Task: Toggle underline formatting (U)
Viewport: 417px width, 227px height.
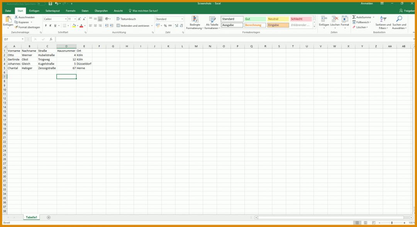Action: [55, 26]
